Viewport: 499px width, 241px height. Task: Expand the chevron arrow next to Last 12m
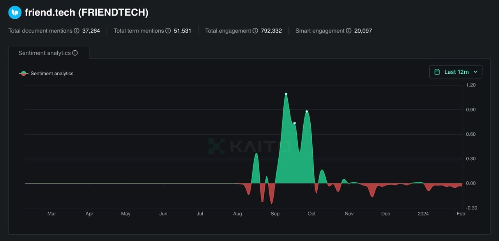(x=475, y=72)
